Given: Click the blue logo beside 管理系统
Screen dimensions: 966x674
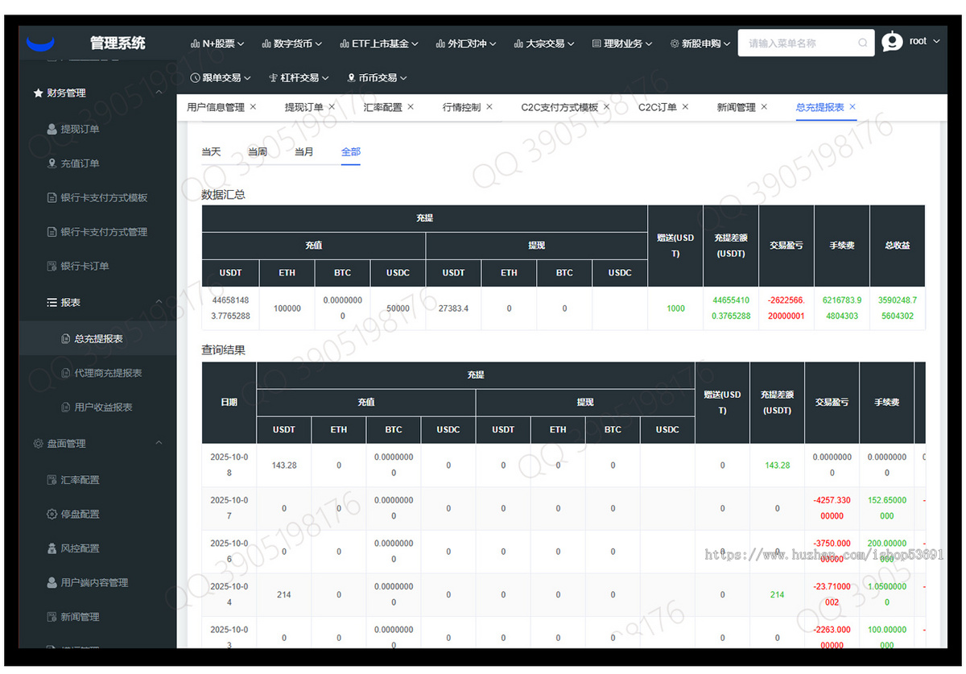Looking at the screenshot, I should [40, 43].
